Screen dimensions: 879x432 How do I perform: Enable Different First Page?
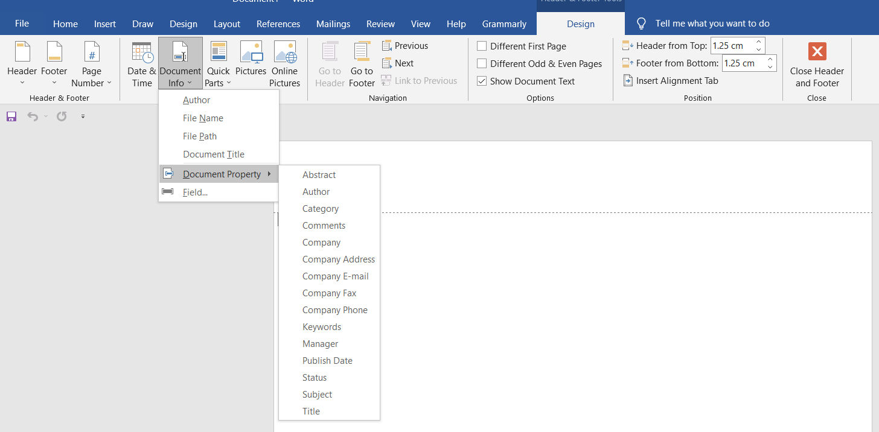pyautogui.click(x=481, y=46)
